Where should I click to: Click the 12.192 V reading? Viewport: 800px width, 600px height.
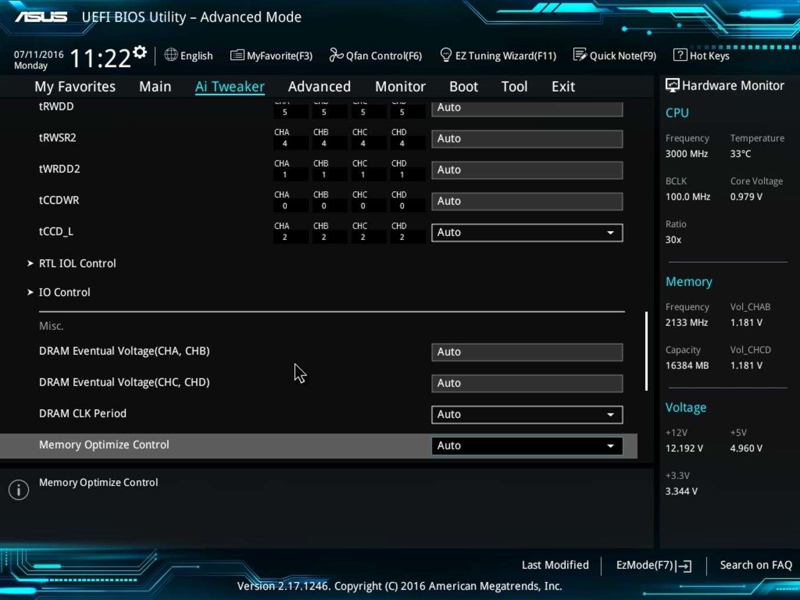pos(684,448)
